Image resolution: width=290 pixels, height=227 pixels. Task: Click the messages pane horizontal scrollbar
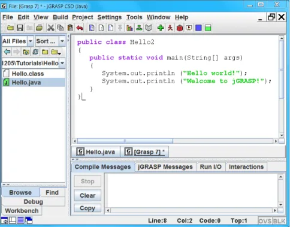point(192,210)
